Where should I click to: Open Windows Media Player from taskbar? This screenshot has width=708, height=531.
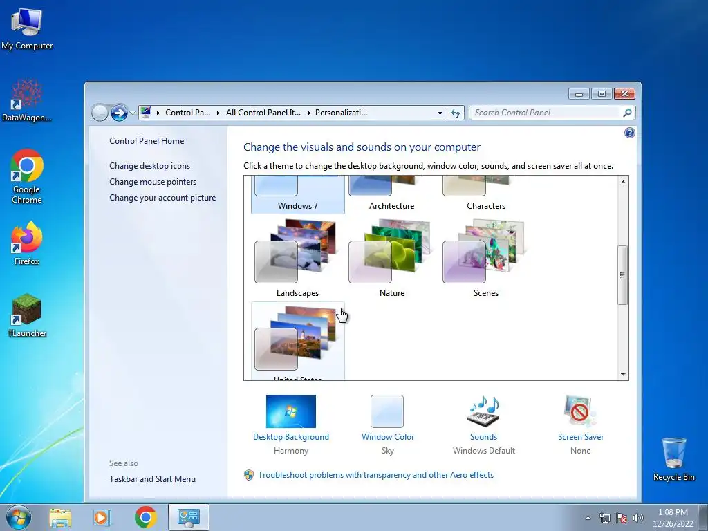pos(102,517)
